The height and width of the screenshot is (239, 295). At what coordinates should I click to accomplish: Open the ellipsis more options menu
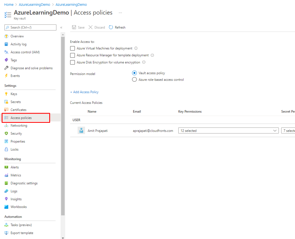tap(120, 13)
